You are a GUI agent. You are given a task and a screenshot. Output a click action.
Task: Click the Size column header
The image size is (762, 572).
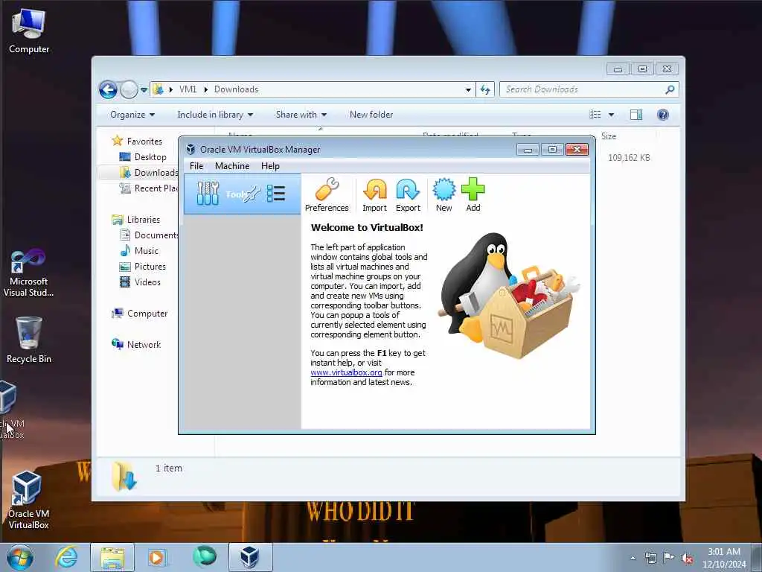(609, 137)
